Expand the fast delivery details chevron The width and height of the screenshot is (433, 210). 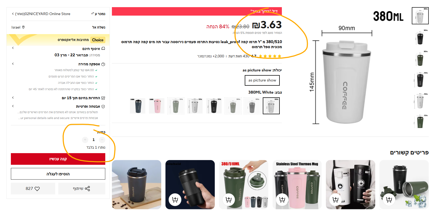click(13, 64)
